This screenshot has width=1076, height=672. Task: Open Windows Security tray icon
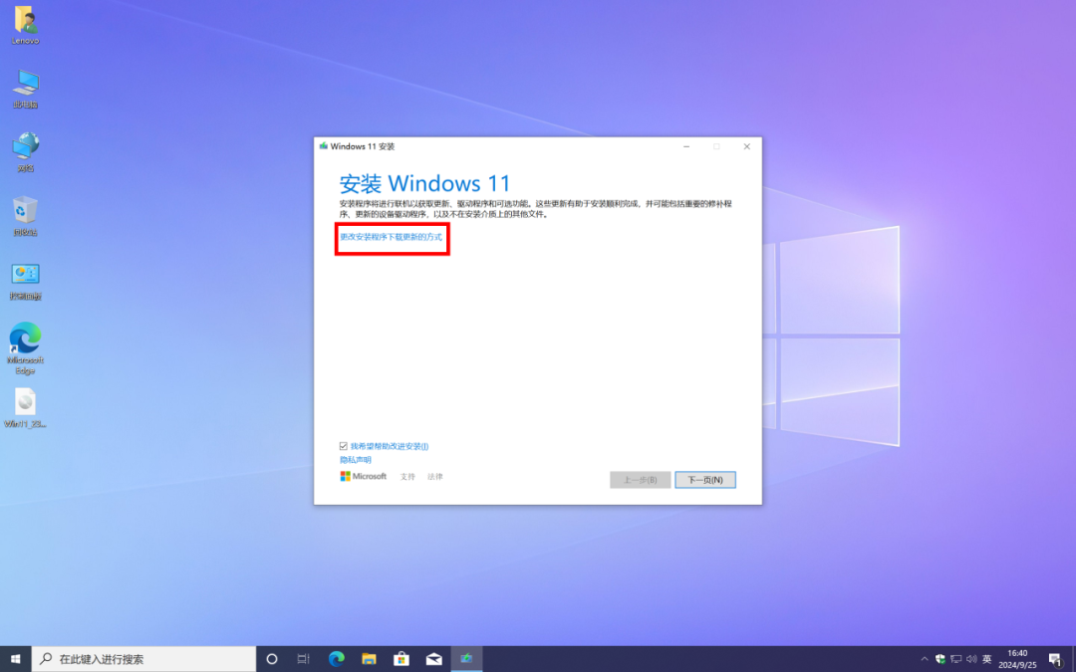pos(941,659)
